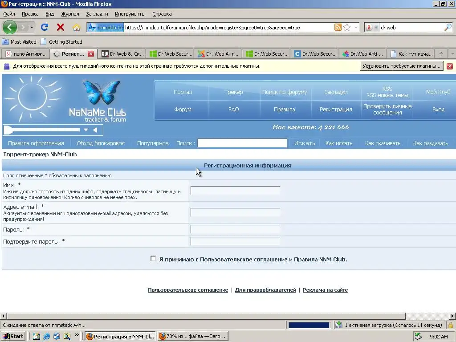Open Getting Started bookmark
456x342 pixels.
(x=61, y=42)
